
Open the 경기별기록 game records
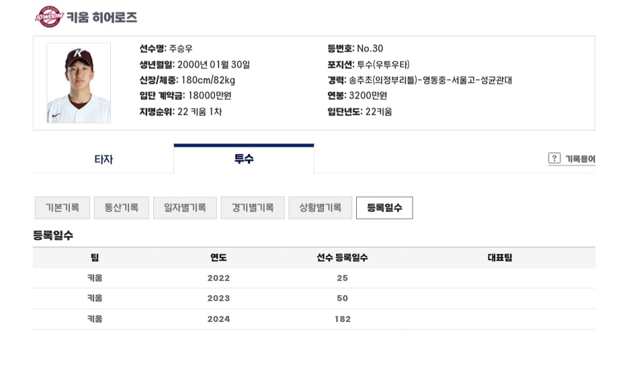[x=253, y=208]
